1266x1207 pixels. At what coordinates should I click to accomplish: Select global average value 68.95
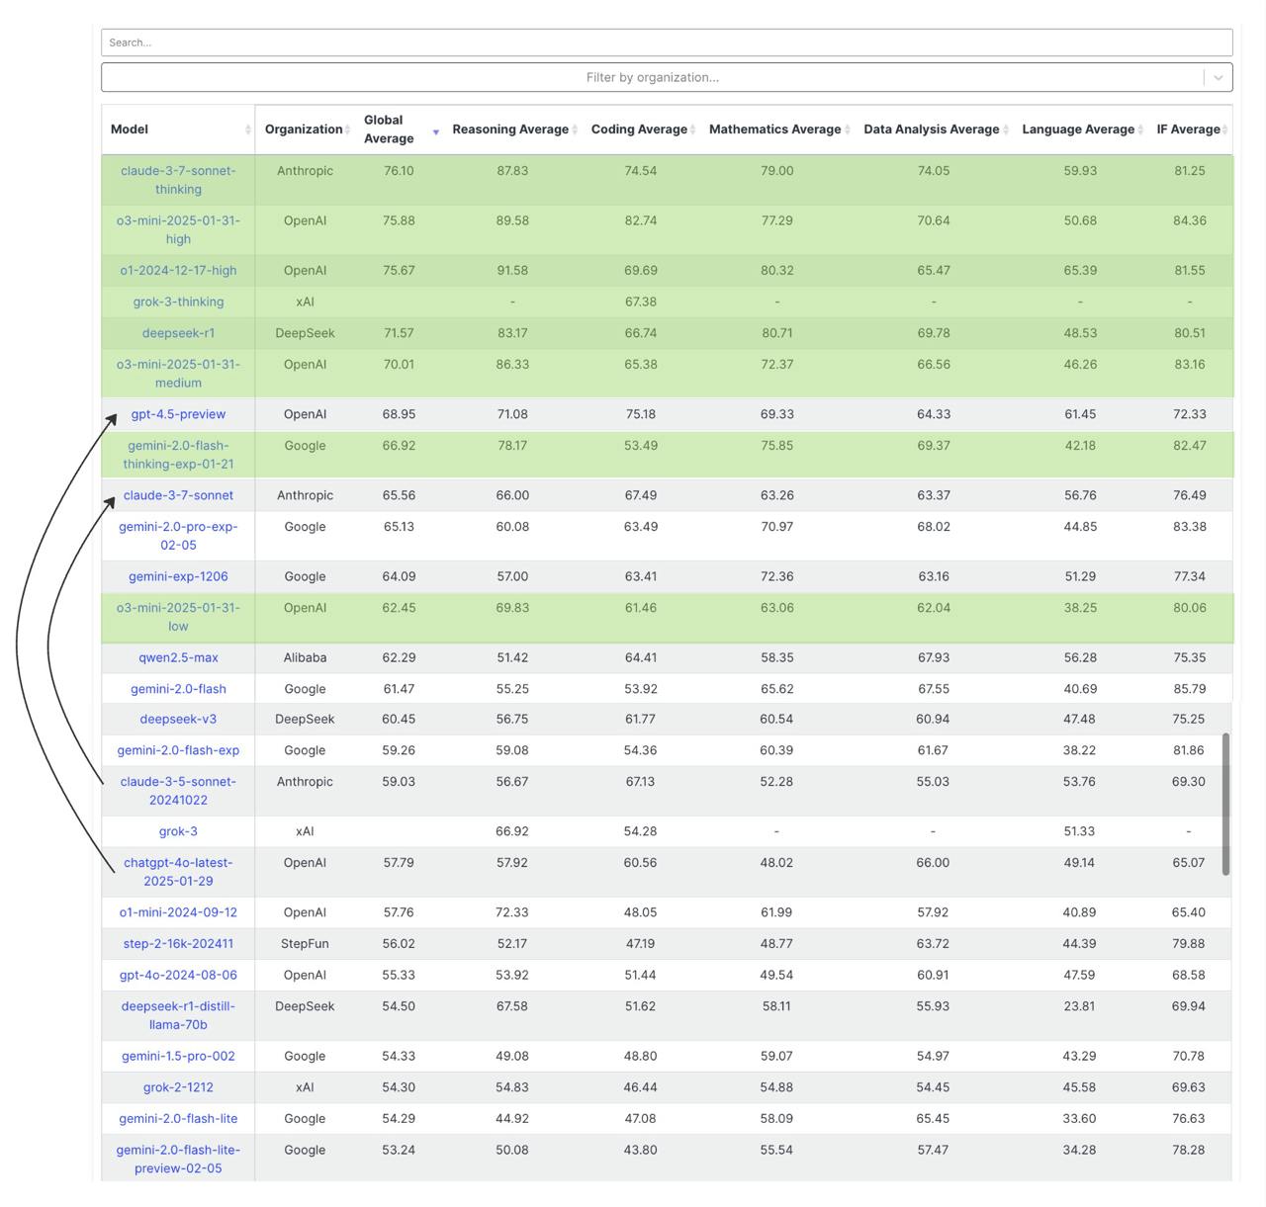pyautogui.click(x=399, y=414)
